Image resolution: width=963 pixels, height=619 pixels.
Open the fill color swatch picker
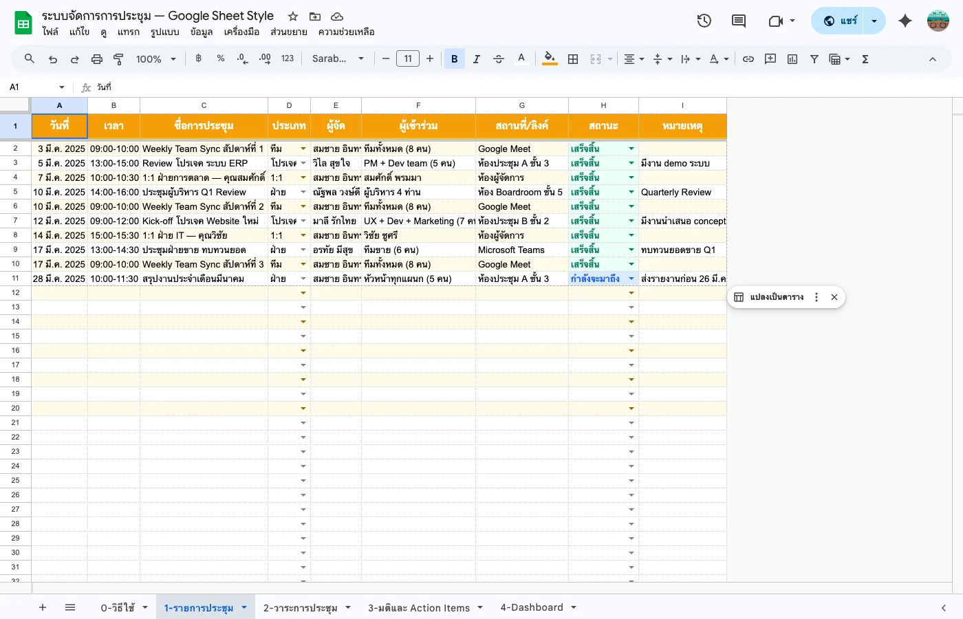pyautogui.click(x=549, y=58)
